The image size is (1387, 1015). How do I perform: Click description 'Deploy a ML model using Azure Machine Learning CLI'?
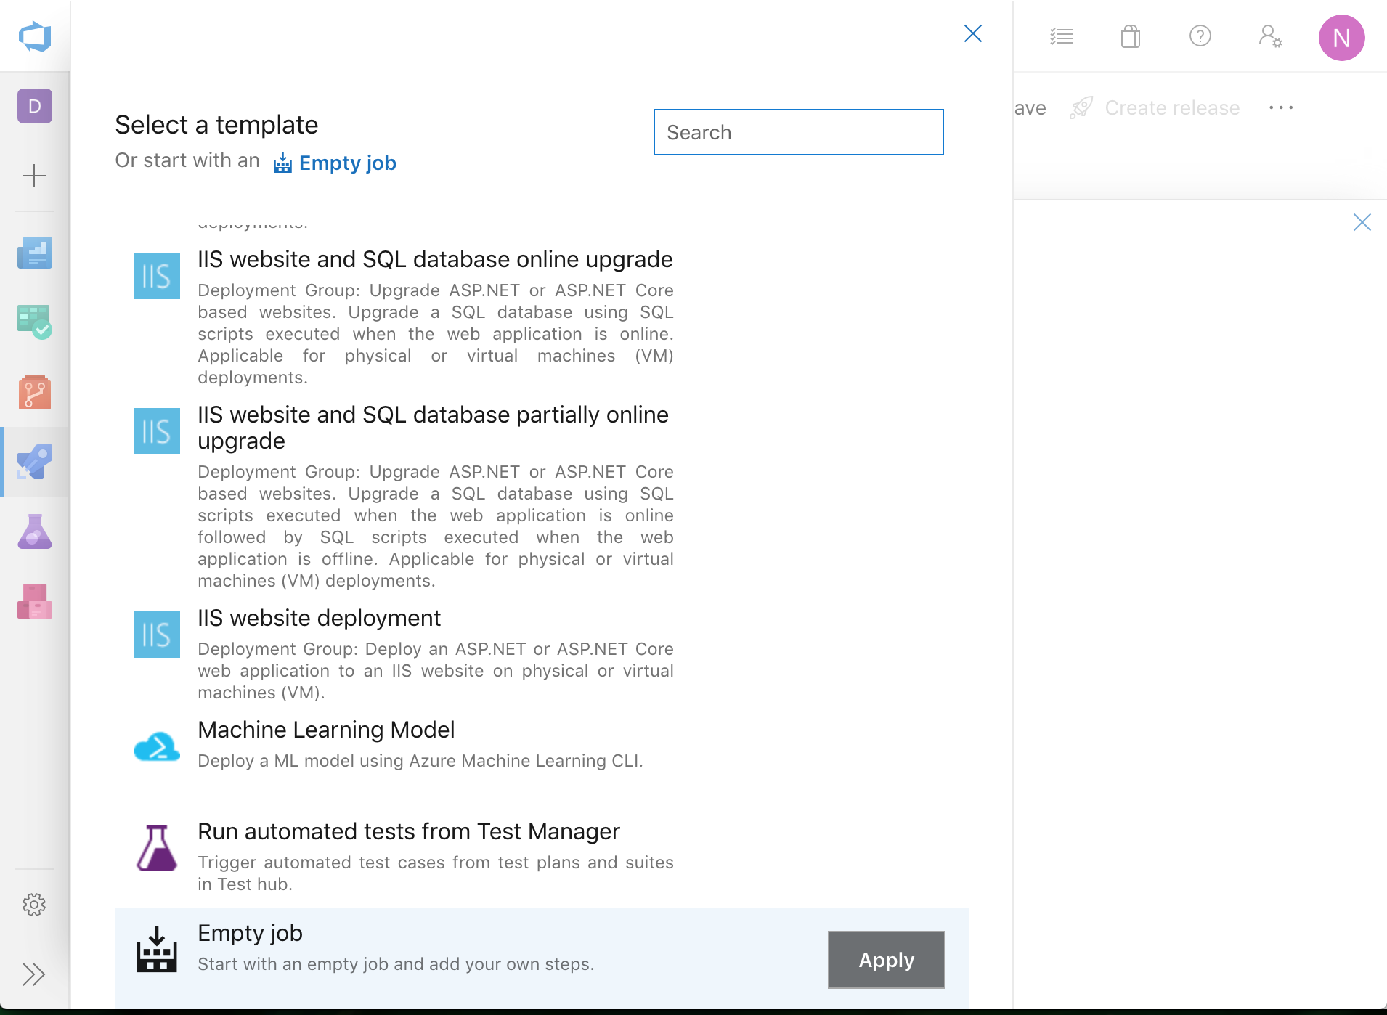pyautogui.click(x=420, y=761)
